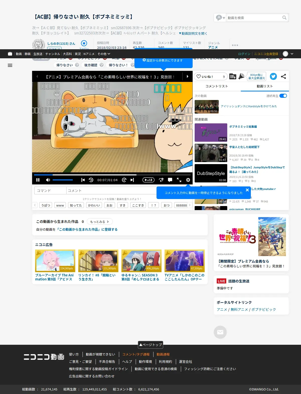Screen dimensions: 301x394
Task: Click もっとみる expand button
Action: tap(100, 222)
